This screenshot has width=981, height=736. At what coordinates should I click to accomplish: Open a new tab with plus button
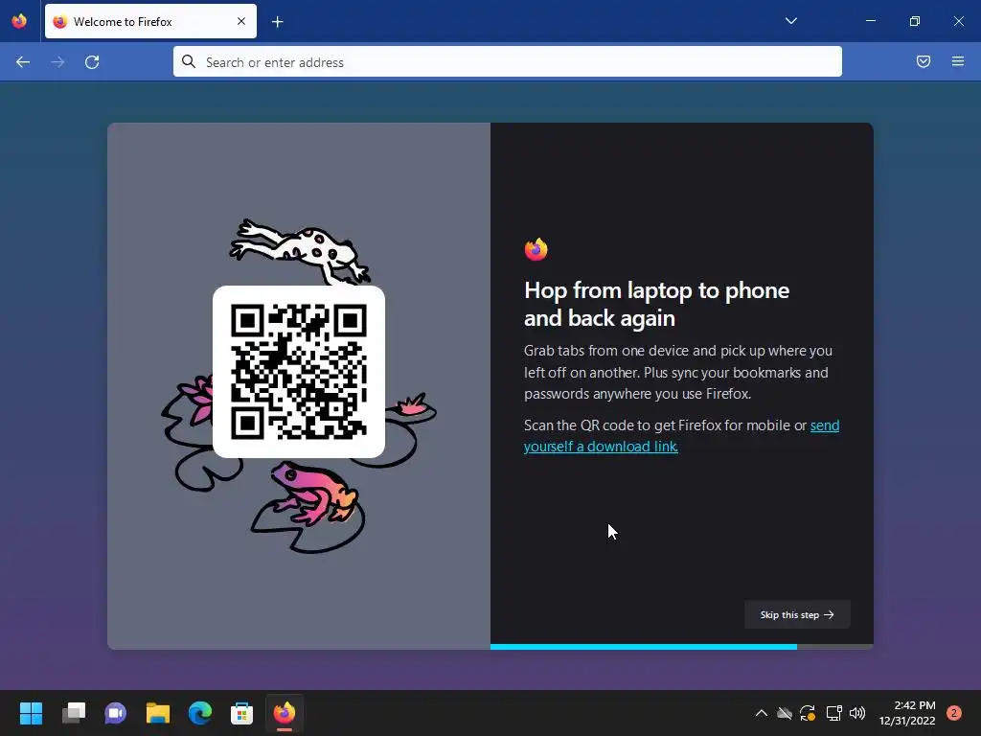coord(278,22)
